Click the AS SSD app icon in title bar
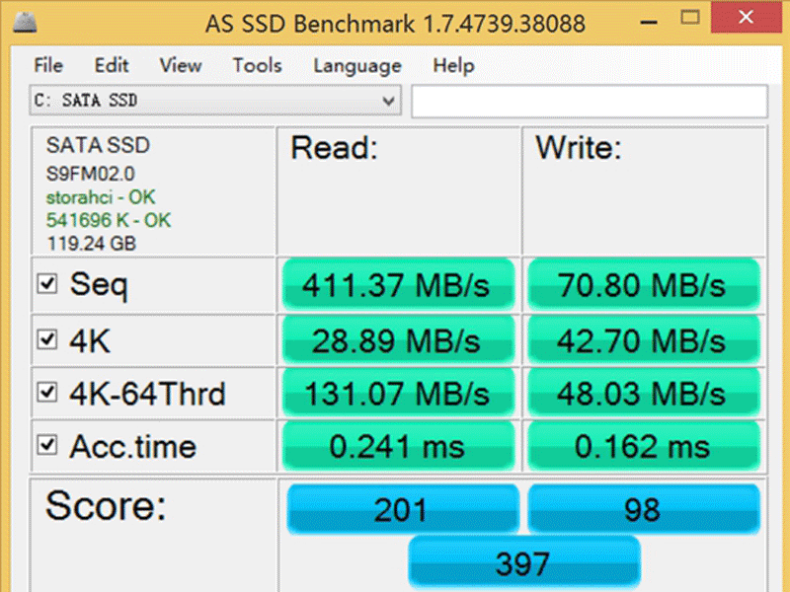This screenshot has height=592, width=790. coord(24,21)
